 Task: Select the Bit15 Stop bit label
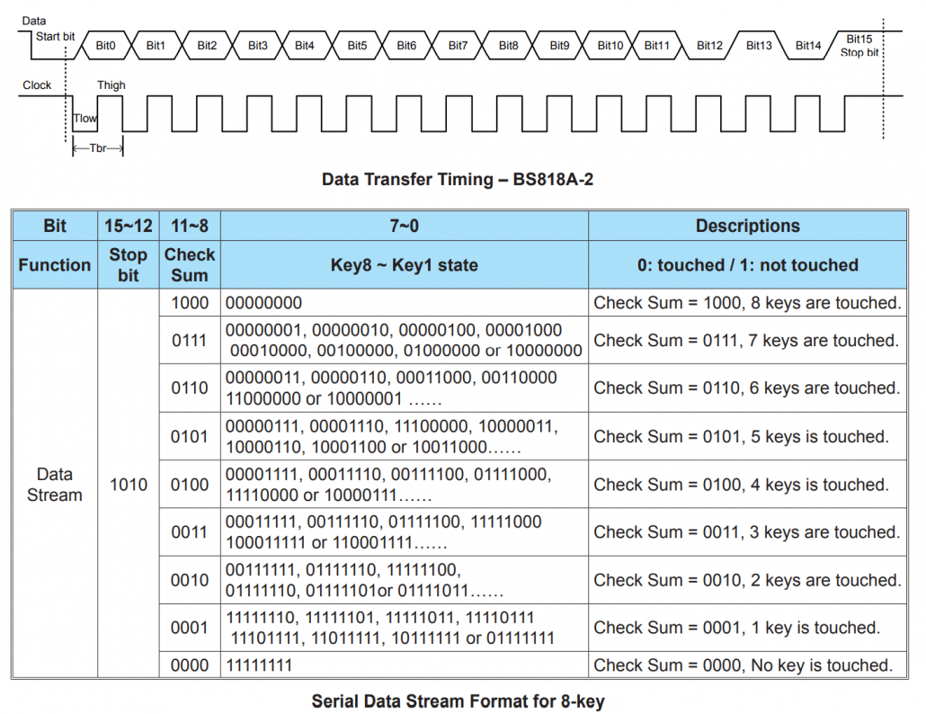[x=859, y=45]
